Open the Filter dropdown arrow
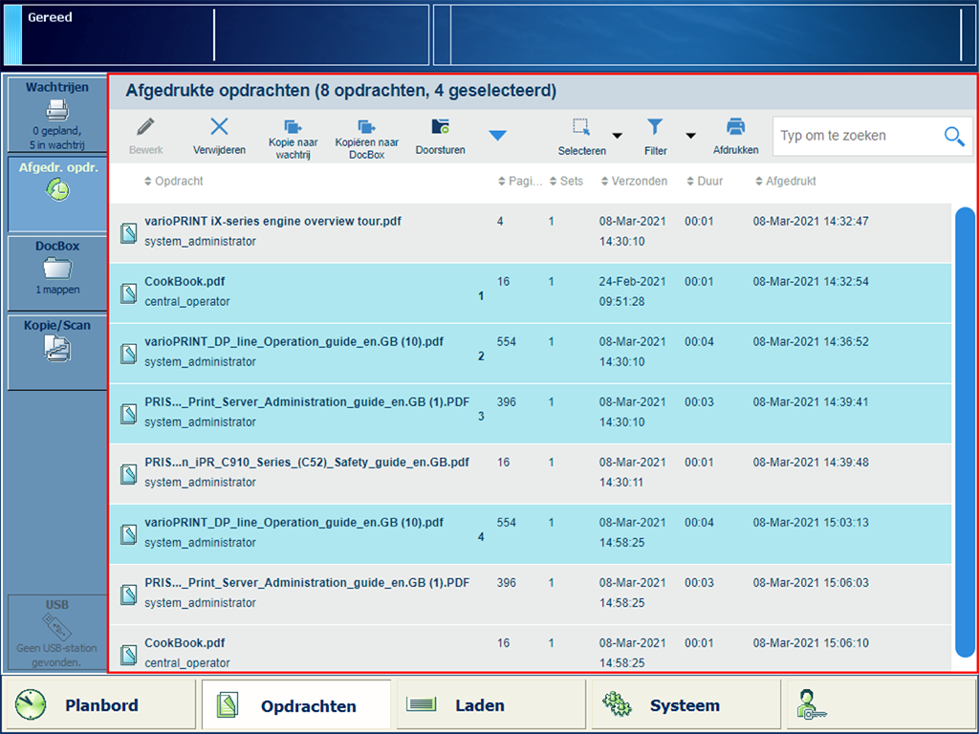979x734 pixels. (x=690, y=136)
